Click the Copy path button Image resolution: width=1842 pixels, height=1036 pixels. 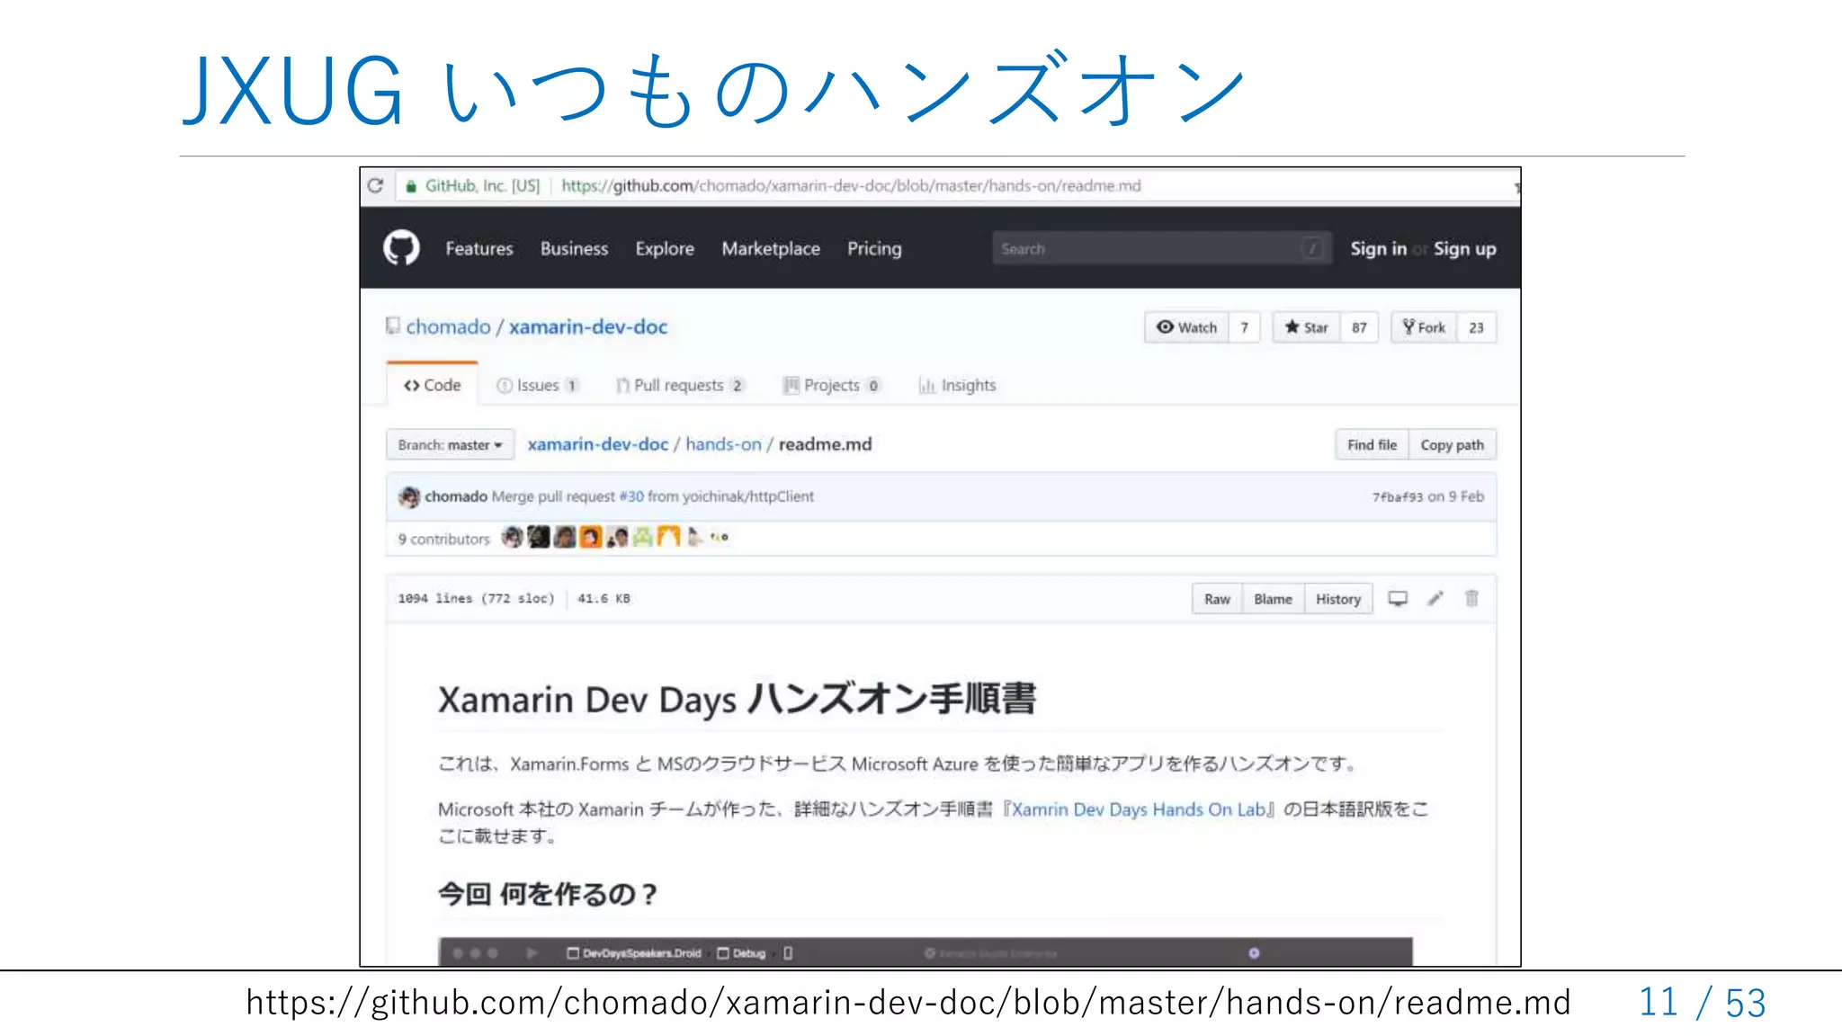[x=1452, y=445]
